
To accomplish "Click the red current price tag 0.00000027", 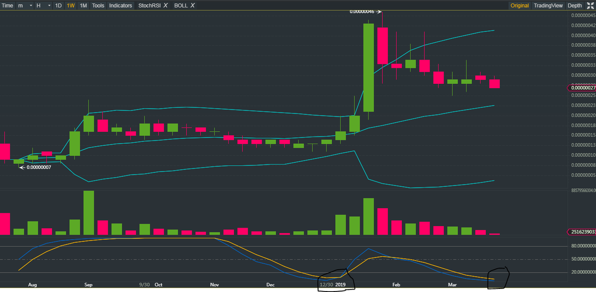I will coord(583,88).
